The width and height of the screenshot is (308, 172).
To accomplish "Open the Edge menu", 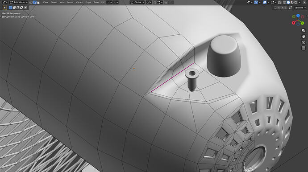I will tap(88, 2).
